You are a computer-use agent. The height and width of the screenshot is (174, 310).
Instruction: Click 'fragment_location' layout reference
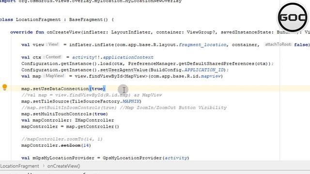coord(202,45)
